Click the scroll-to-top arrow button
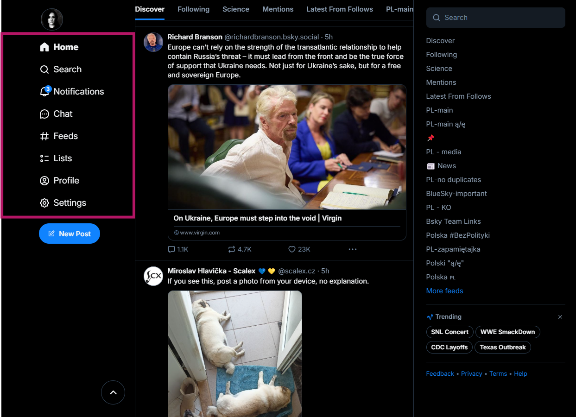The image size is (576, 417). pyautogui.click(x=113, y=392)
